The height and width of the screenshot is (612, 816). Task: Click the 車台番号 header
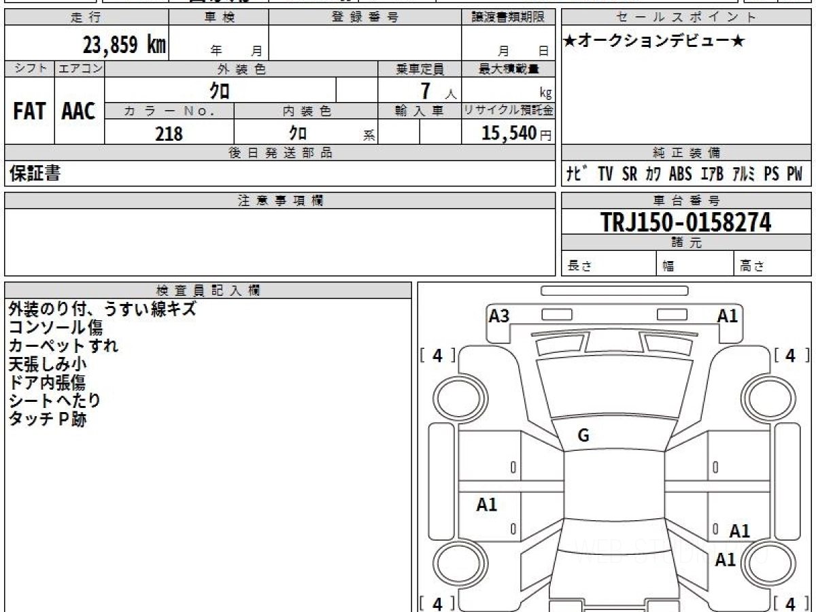(687, 201)
